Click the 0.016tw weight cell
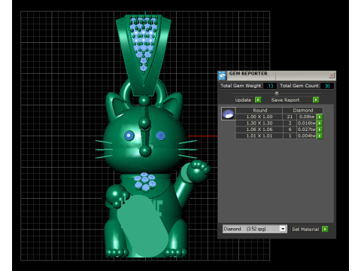The height and width of the screenshot is (271, 361). coord(306,123)
